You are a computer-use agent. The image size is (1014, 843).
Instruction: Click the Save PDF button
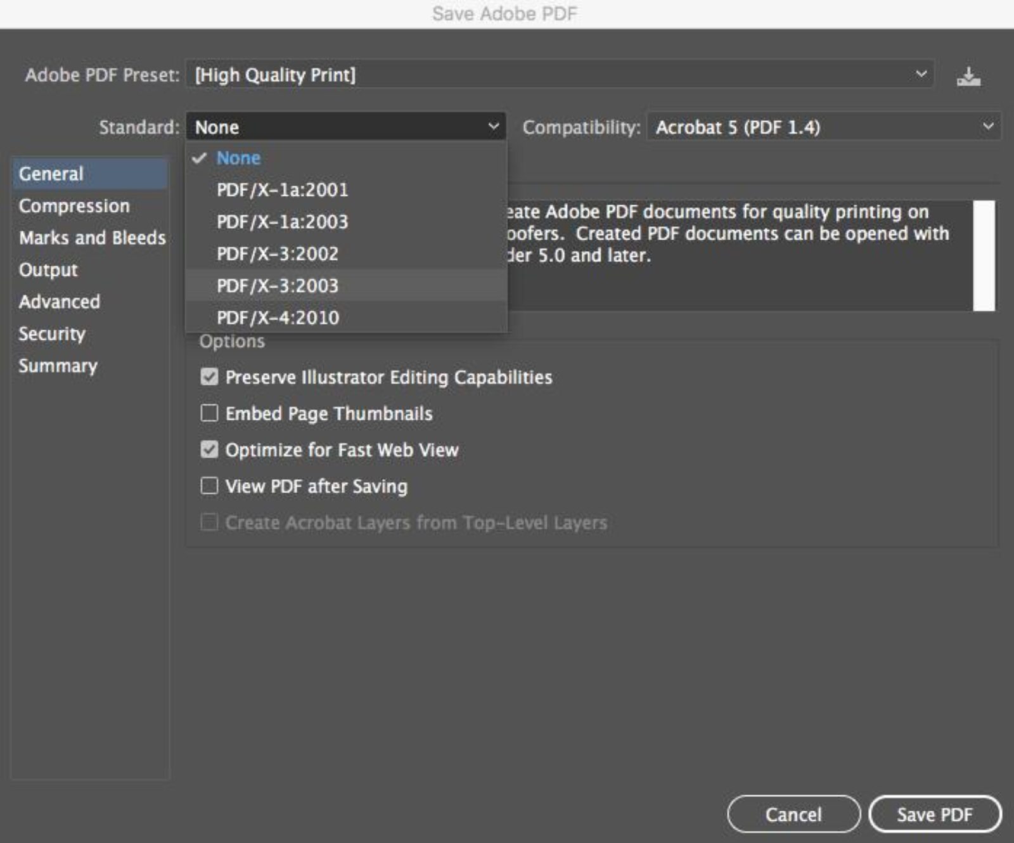pos(935,814)
